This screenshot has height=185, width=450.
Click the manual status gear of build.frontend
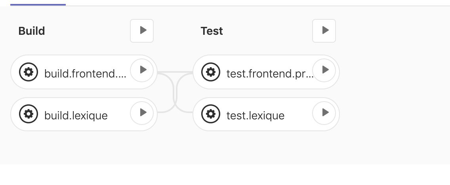coord(29,72)
